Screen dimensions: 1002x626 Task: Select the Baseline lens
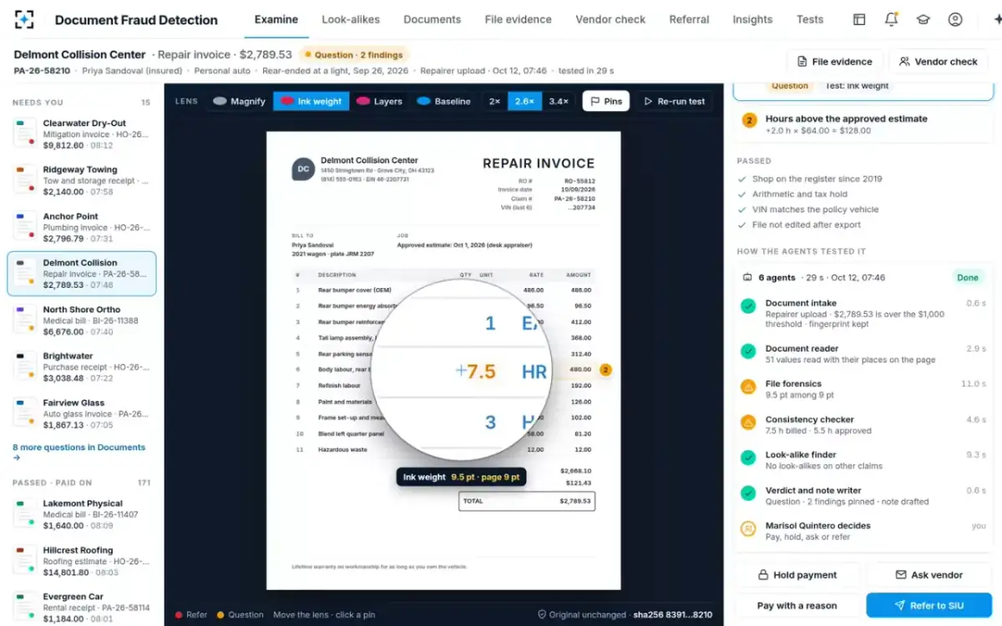(443, 101)
